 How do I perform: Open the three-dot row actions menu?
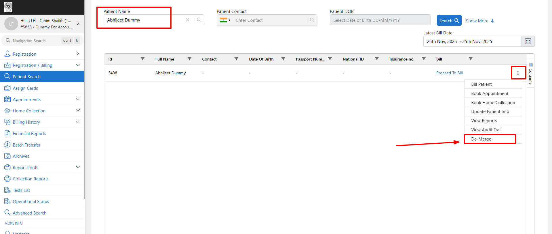[518, 73]
